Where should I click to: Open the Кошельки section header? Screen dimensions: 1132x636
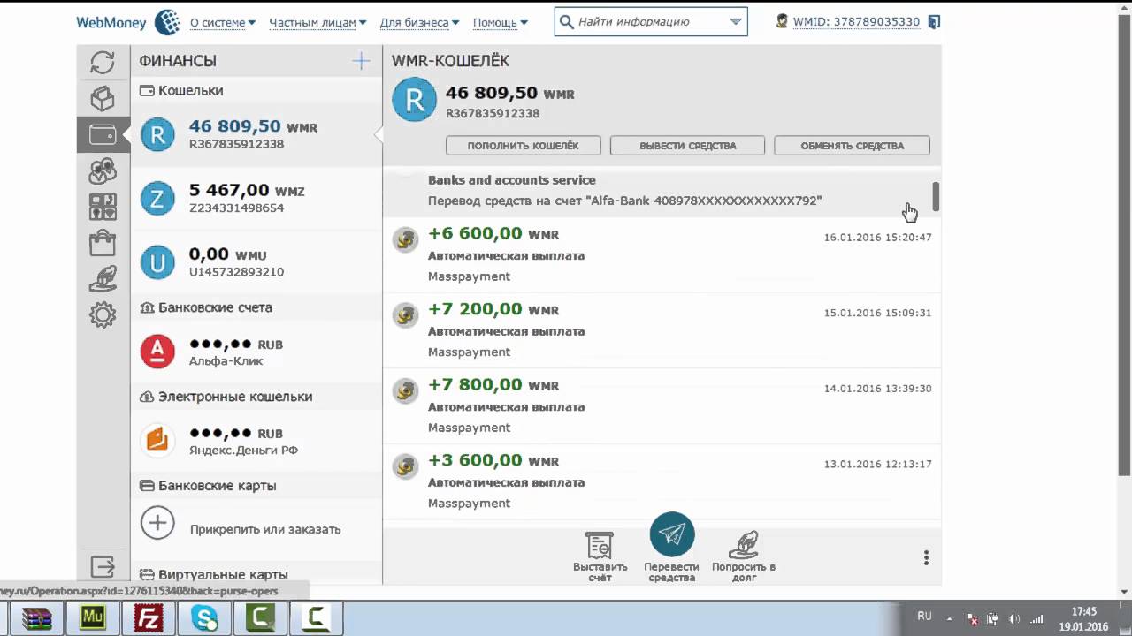pyautogui.click(x=256, y=90)
